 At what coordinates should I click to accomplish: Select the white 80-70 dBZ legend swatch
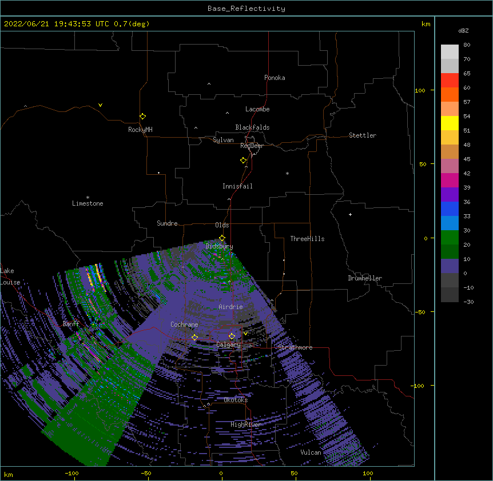450,52
